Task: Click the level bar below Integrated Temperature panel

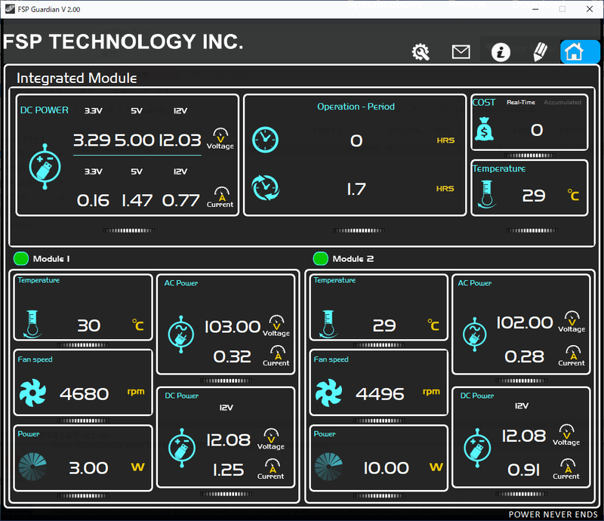Action: pyautogui.click(x=532, y=230)
